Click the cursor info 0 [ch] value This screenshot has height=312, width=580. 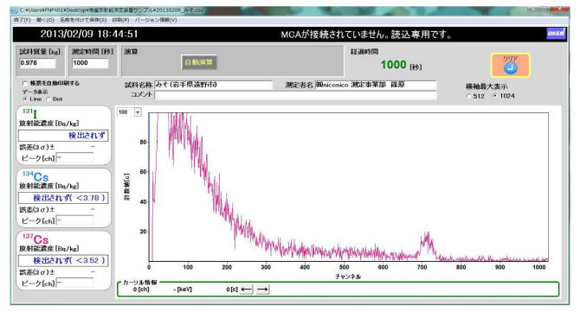[141, 290]
